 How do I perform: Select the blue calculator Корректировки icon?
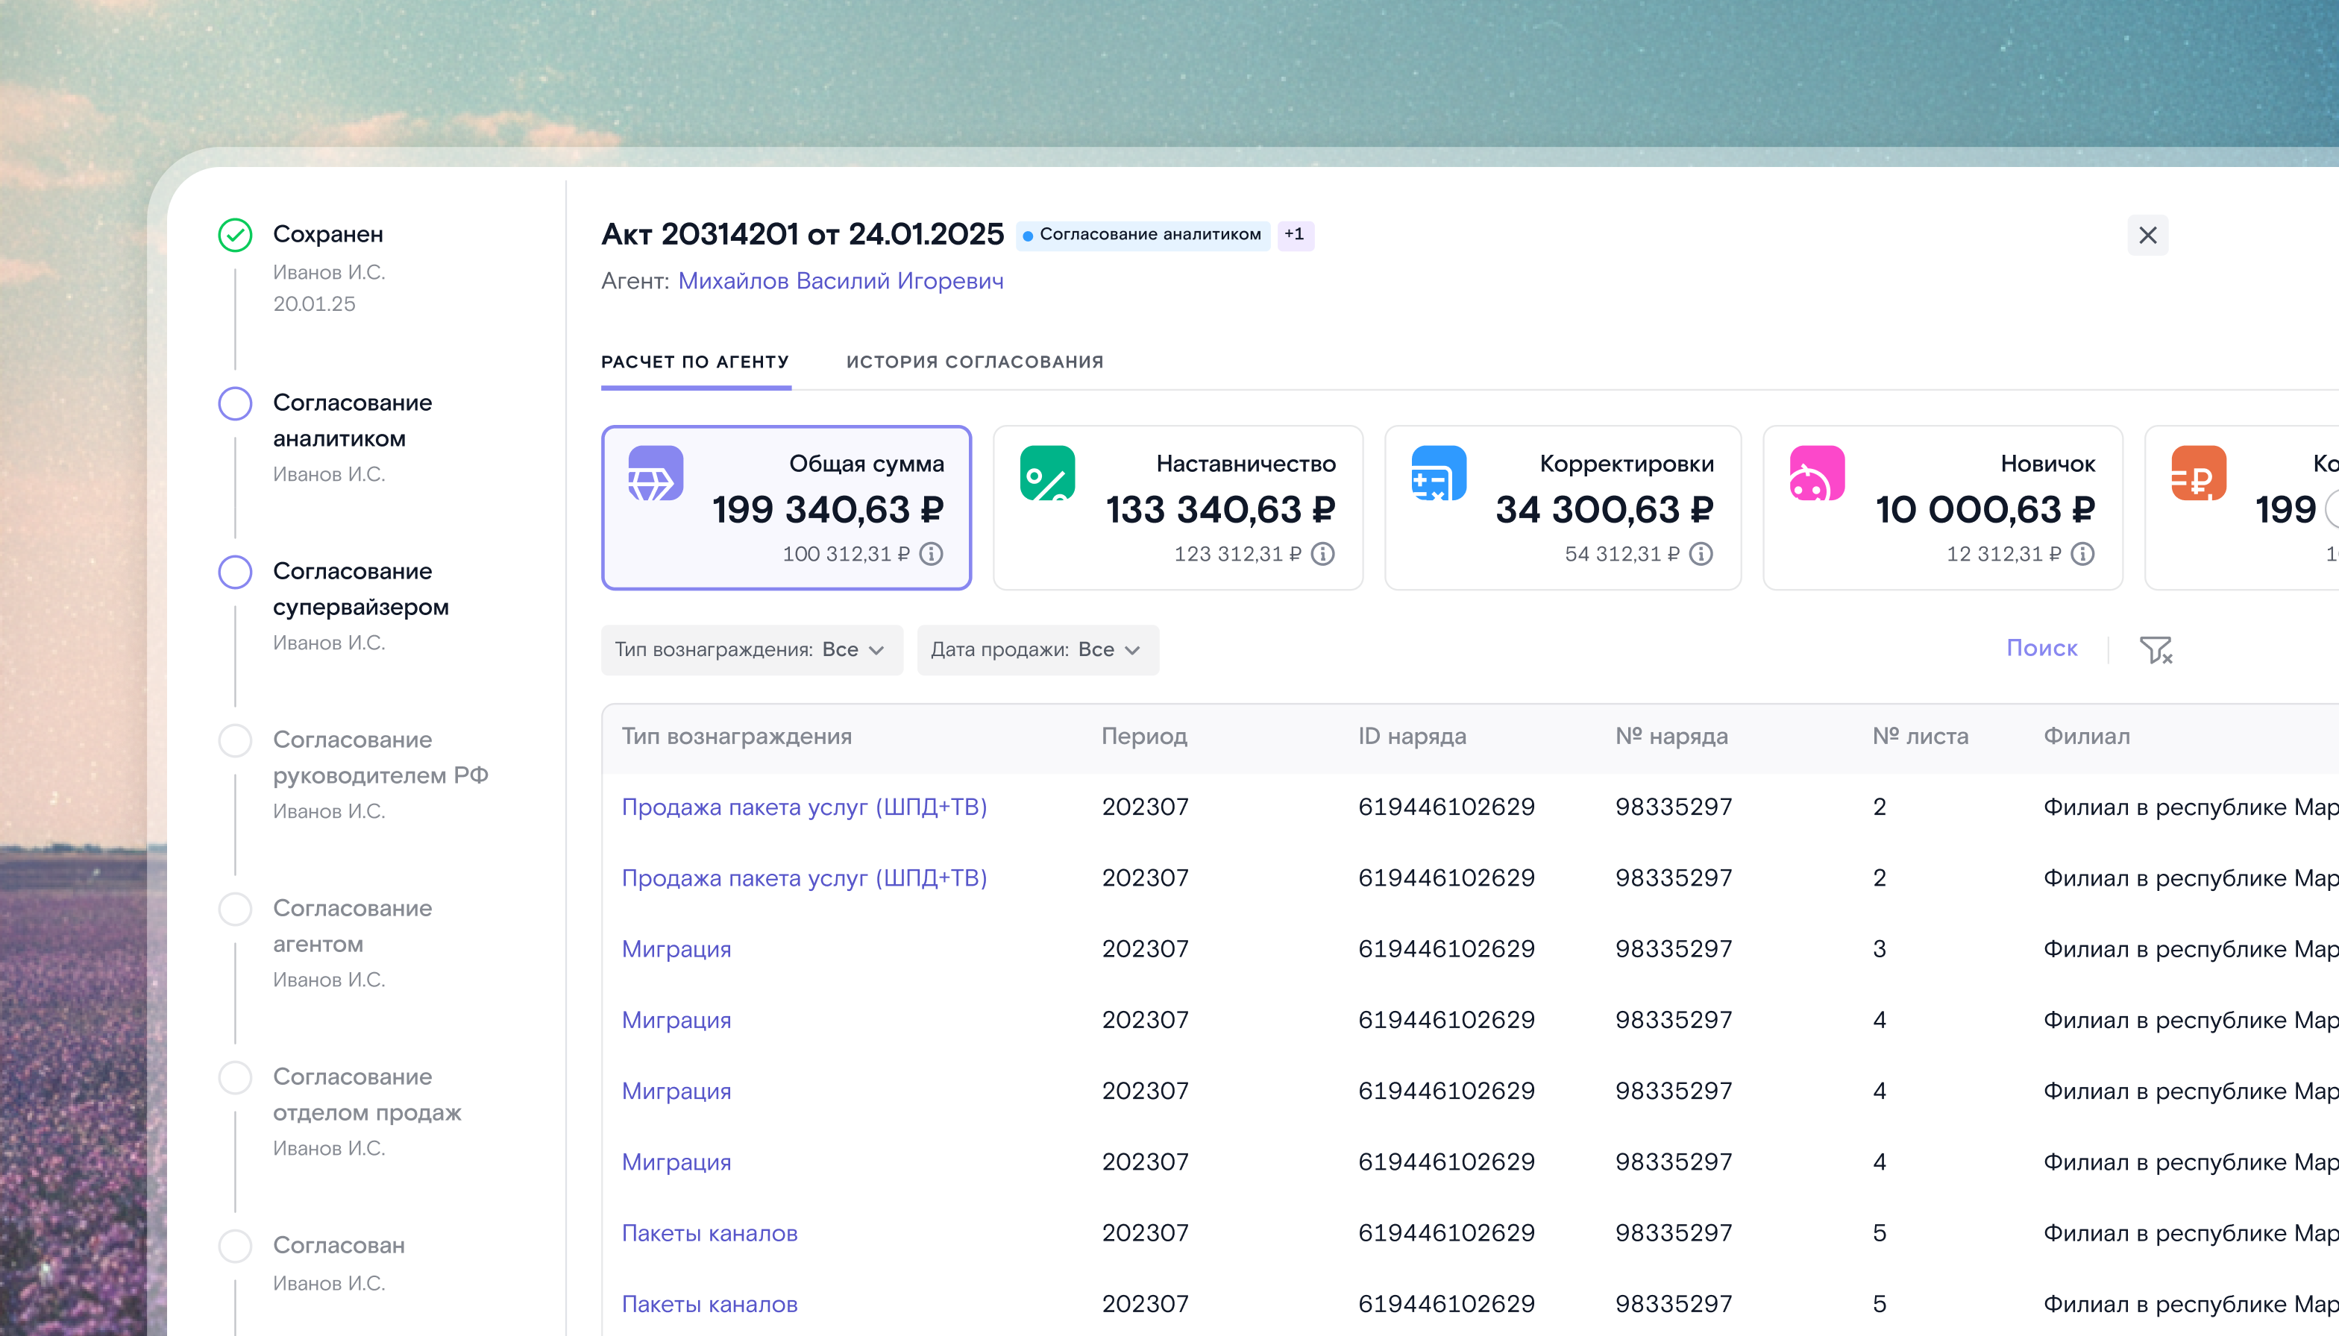[x=1439, y=473]
